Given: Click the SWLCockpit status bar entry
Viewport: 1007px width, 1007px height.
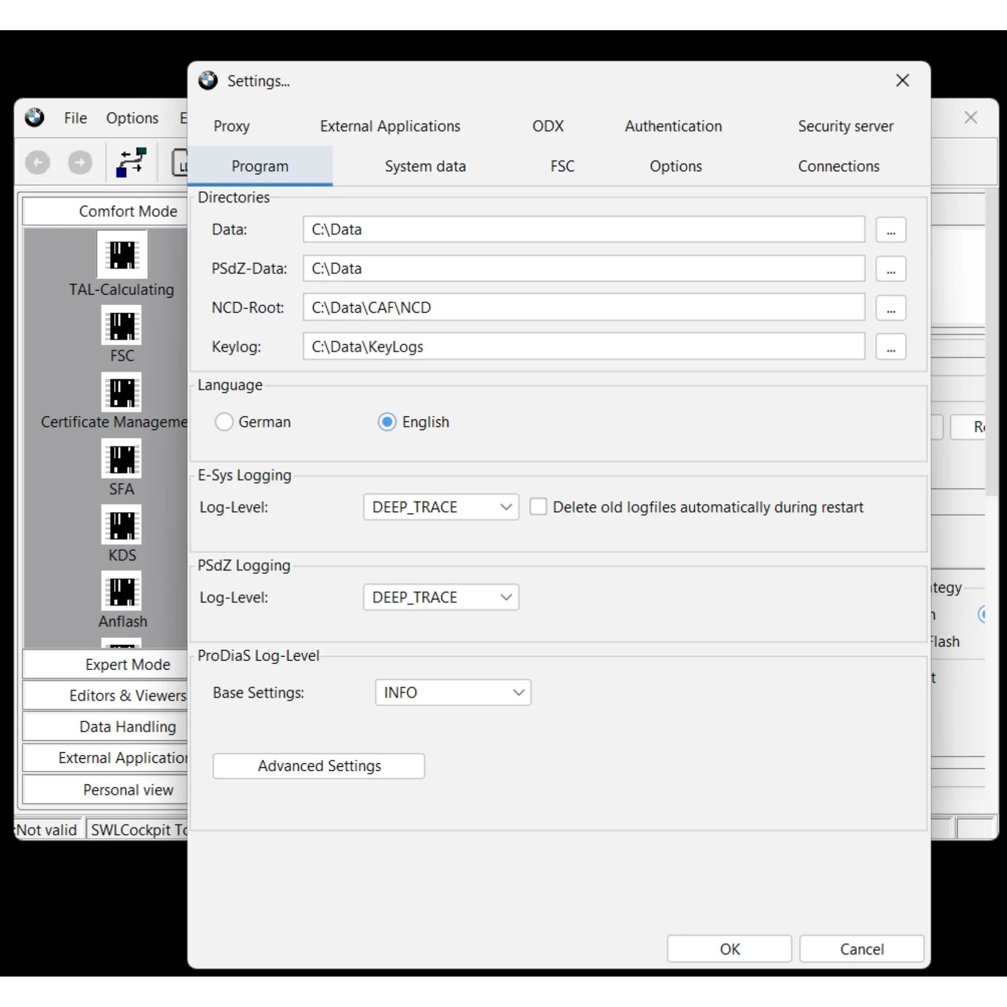Looking at the screenshot, I should point(137,829).
